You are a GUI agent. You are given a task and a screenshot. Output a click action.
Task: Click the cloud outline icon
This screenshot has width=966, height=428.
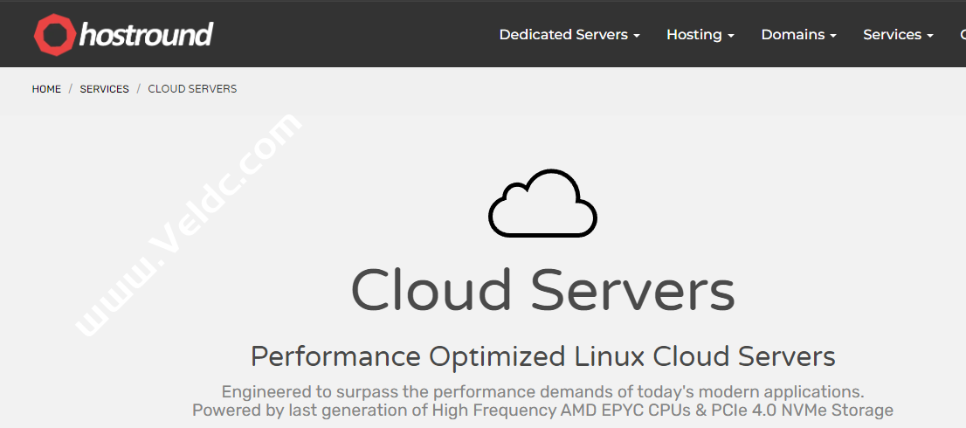coord(542,203)
